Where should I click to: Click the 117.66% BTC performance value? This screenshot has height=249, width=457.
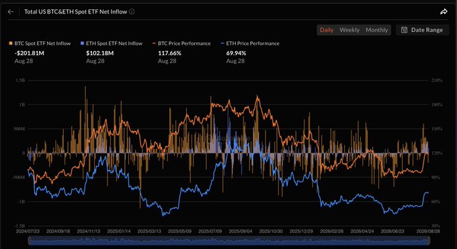(x=169, y=53)
